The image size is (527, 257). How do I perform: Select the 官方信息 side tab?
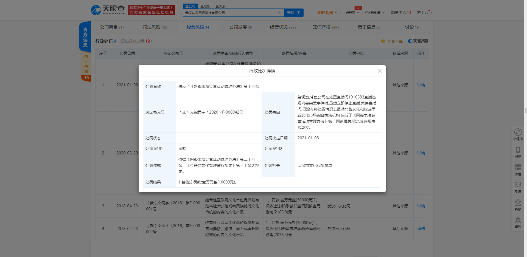(85, 37)
